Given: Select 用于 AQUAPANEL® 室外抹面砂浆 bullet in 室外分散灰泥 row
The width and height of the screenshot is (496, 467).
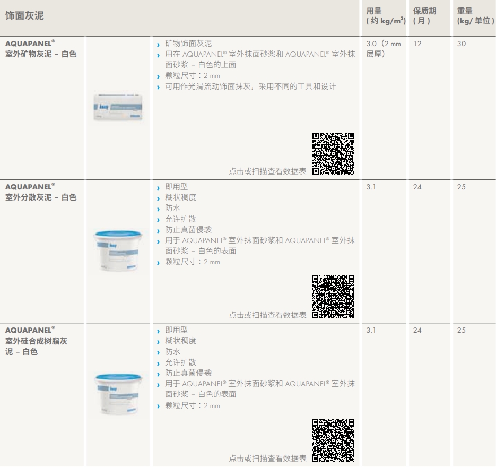Looking at the screenshot, I should tap(260, 246).
